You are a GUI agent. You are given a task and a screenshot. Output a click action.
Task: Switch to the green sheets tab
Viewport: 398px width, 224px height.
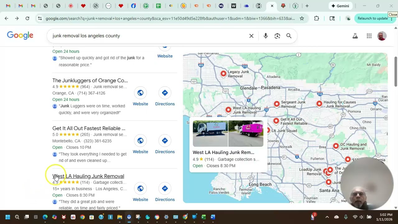tap(158, 6)
